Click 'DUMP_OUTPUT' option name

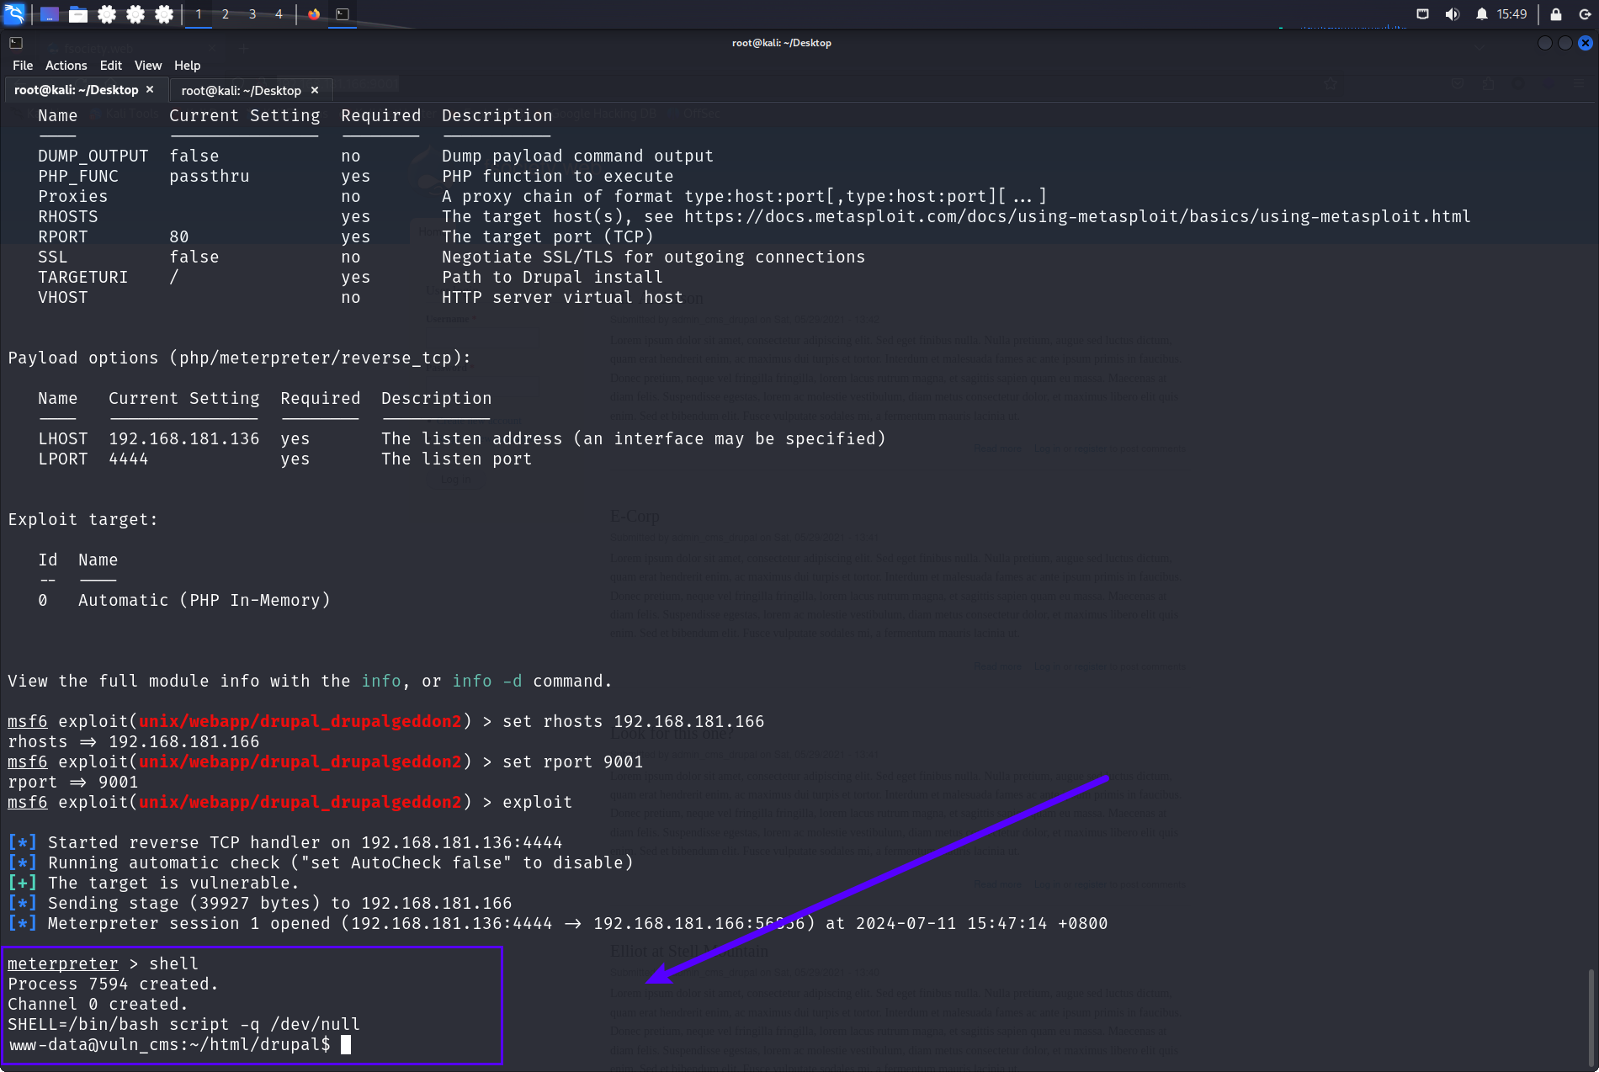coord(93,156)
